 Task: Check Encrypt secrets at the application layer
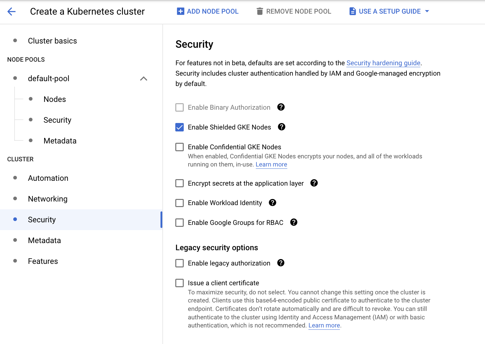[x=180, y=183]
